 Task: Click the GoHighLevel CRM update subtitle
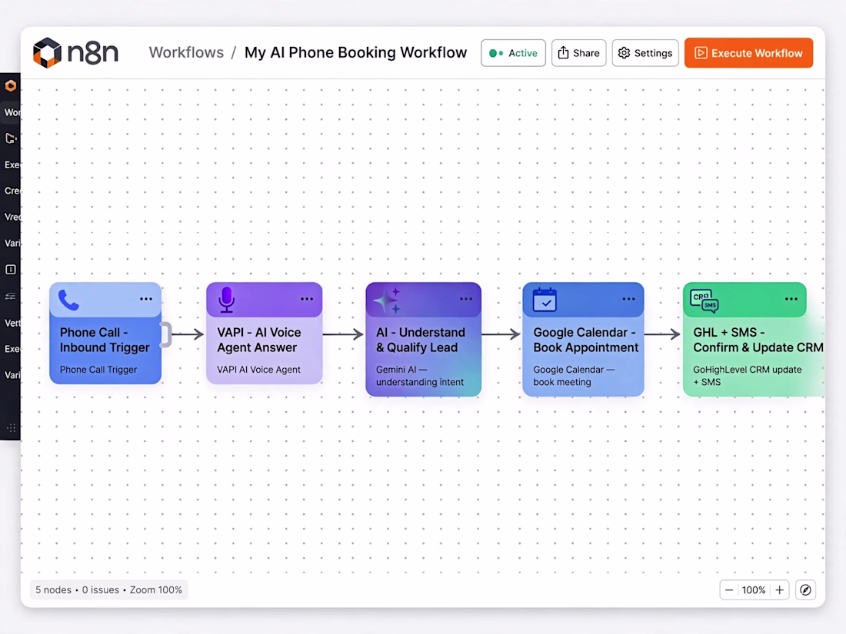pos(748,376)
